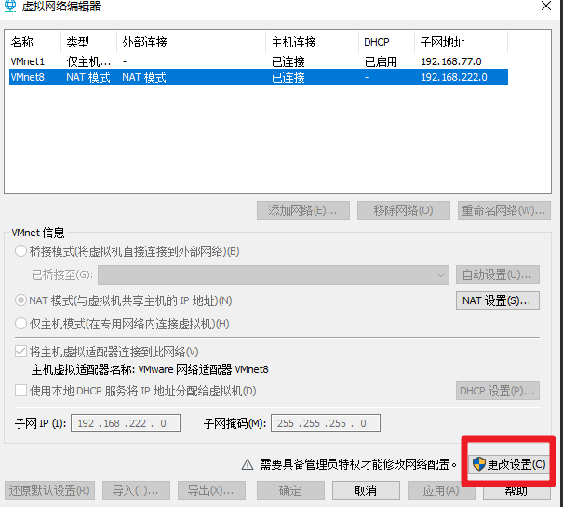The height and width of the screenshot is (507, 563).
Task: Click the 子网 IP input field
Action: click(x=126, y=423)
